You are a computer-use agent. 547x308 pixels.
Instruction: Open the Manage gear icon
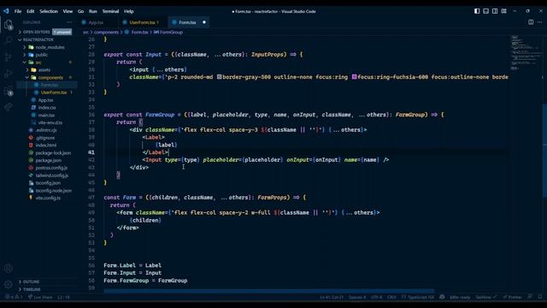tap(9, 285)
